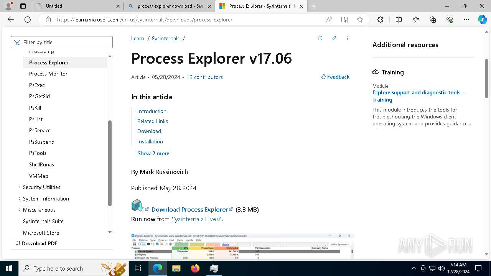Add this page to favorites with the star icon
The width and height of the screenshot is (491, 276).
click(360, 20)
